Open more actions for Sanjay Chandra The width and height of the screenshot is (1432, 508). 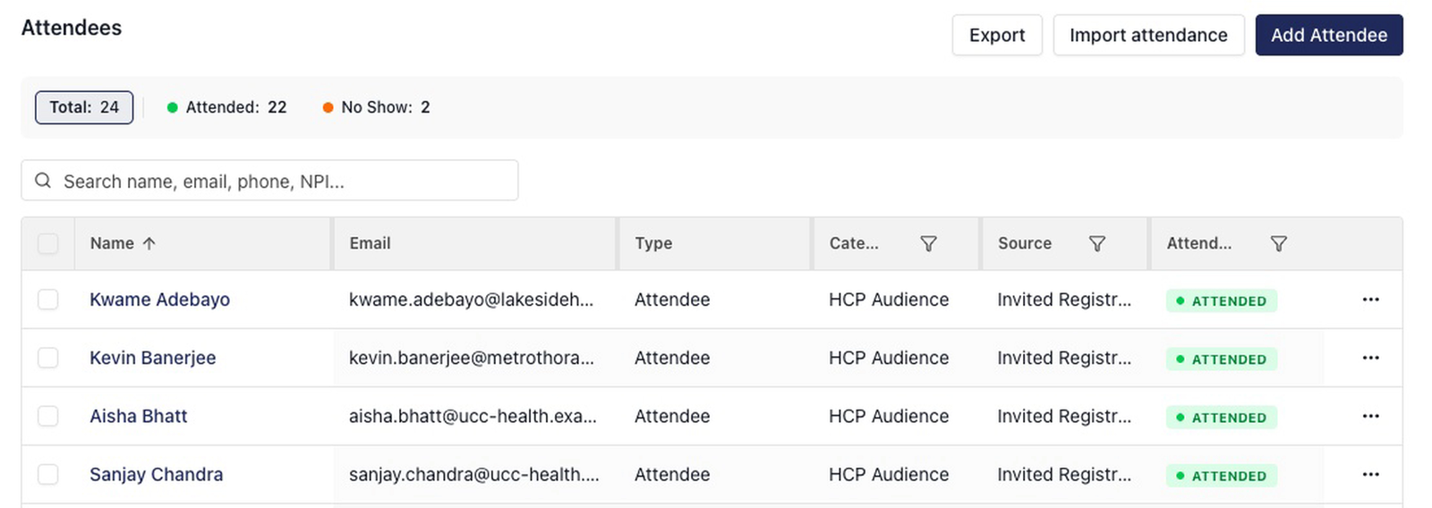point(1370,474)
